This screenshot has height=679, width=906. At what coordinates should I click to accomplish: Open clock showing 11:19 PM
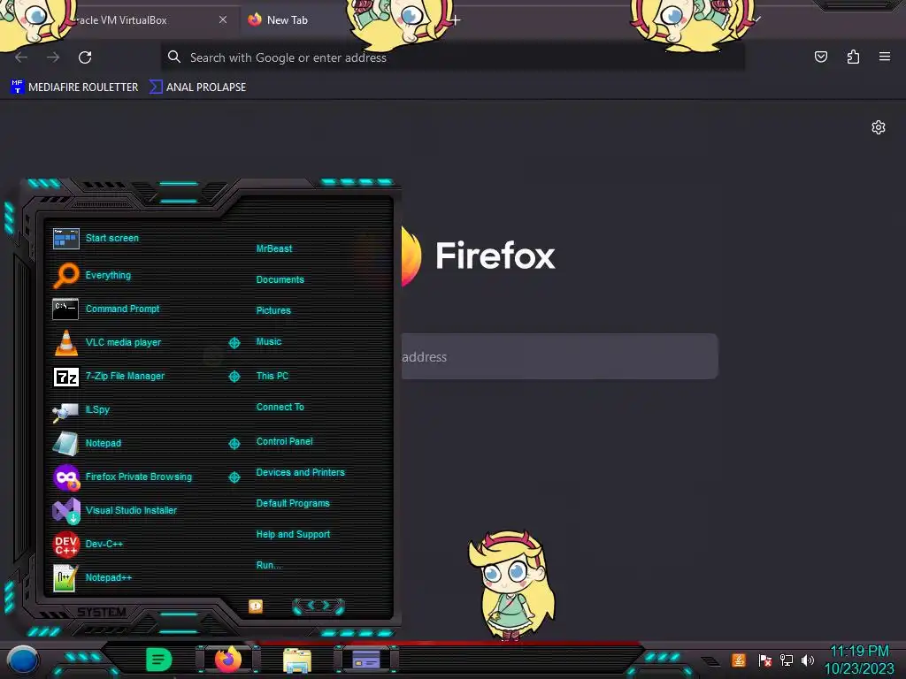click(859, 660)
